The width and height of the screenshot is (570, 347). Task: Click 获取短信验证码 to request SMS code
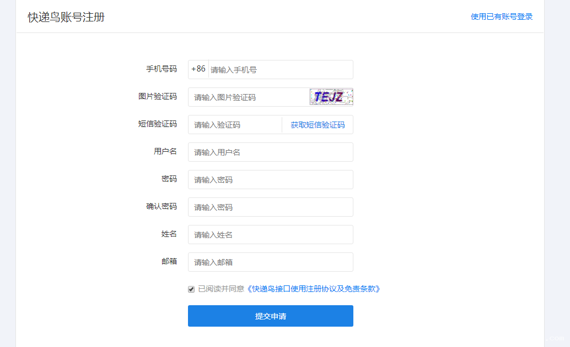click(318, 125)
